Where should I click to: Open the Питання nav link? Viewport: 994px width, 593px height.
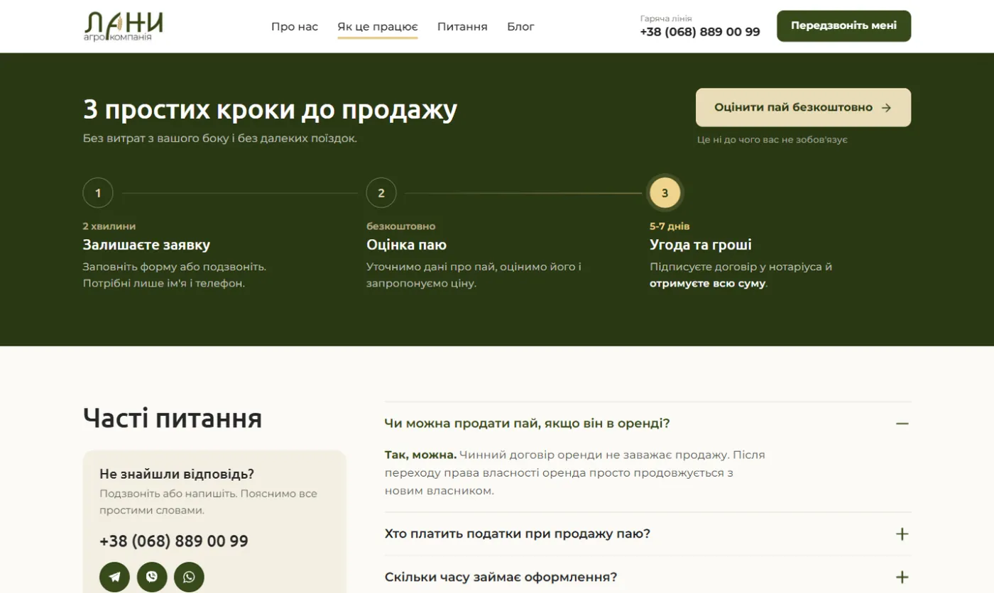coord(462,27)
